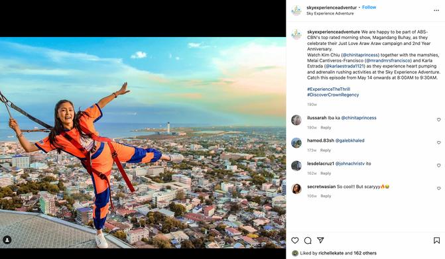Open the hamod.83sh username link
The image size is (445, 259).
[320, 140]
